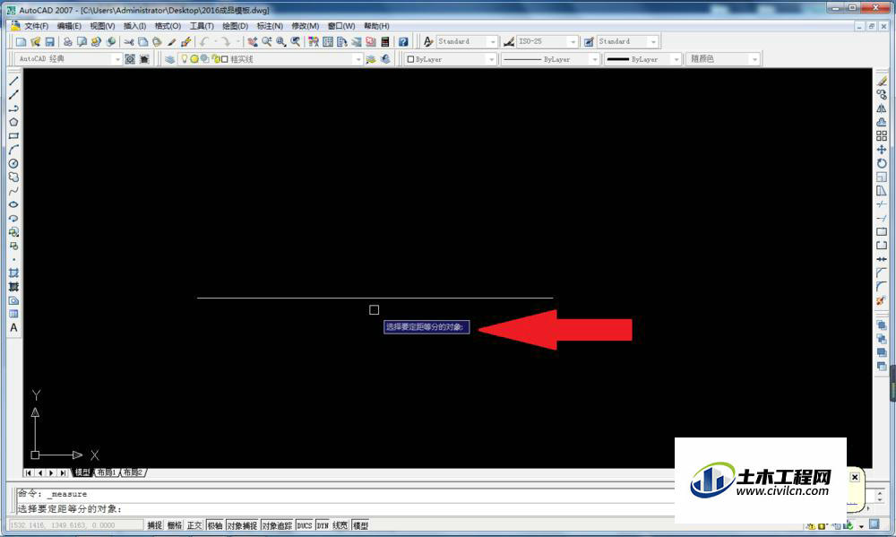Select the Erase modify tool

882,81
